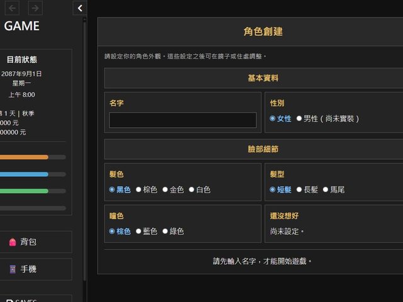Click the 角色創建 heading
The image size is (403, 302).
click(263, 31)
